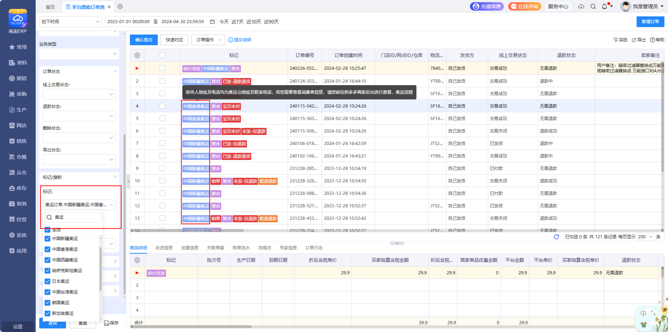668x332 pixels.
Task: Open column settings gear in orders table
Action: click(x=137, y=55)
